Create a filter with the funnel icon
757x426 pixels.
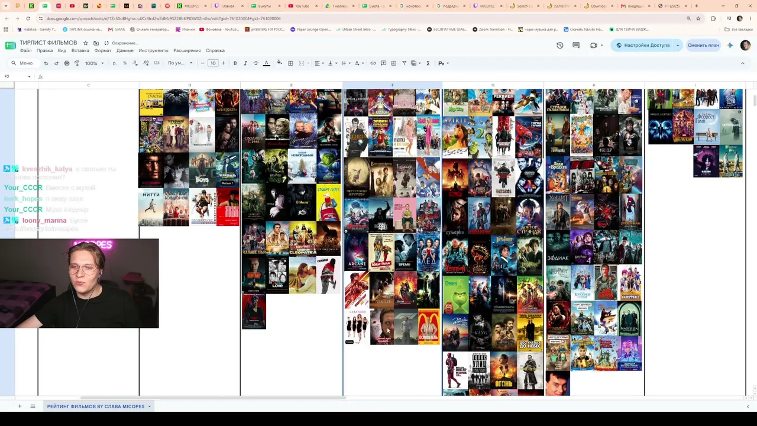[404, 63]
